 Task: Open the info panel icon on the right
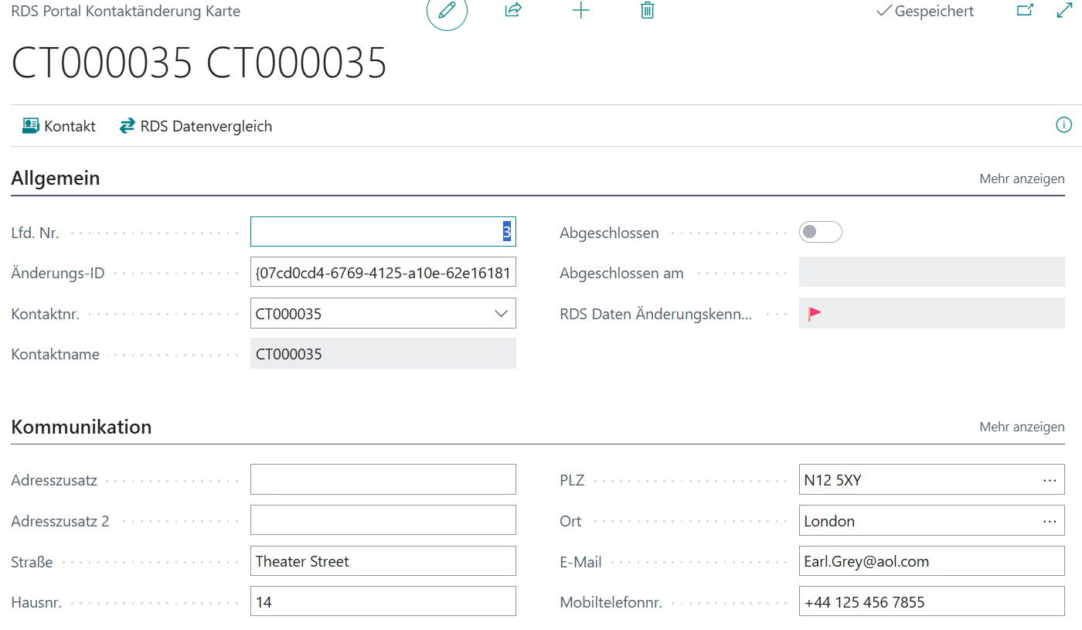pyautogui.click(x=1063, y=124)
